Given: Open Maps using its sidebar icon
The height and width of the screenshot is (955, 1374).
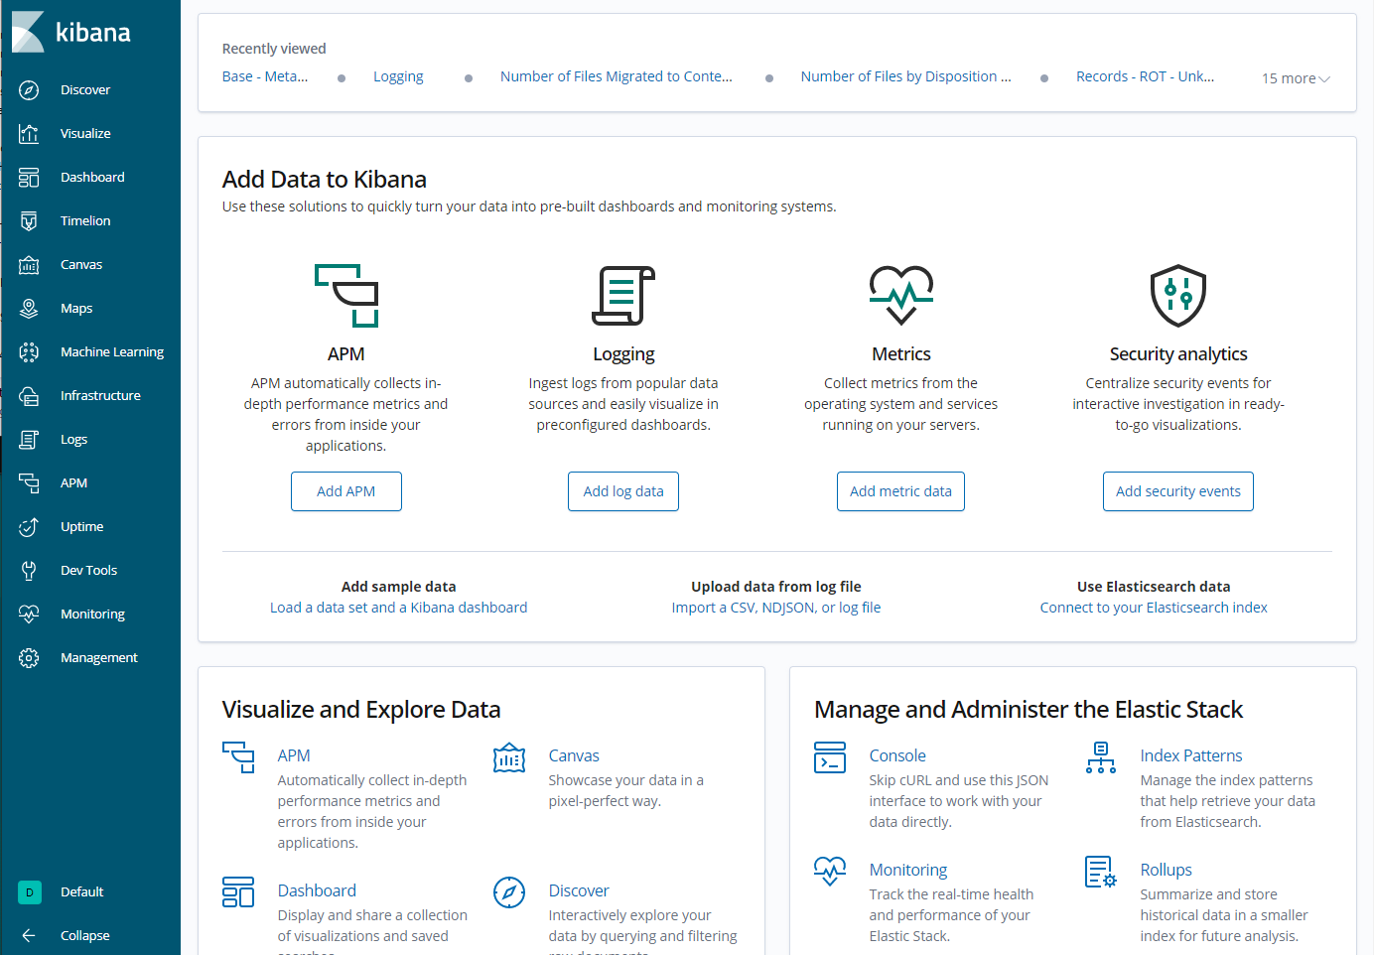Looking at the screenshot, I should (29, 309).
